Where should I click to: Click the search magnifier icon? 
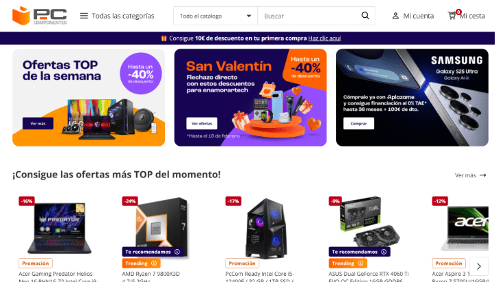pos(365,16)
